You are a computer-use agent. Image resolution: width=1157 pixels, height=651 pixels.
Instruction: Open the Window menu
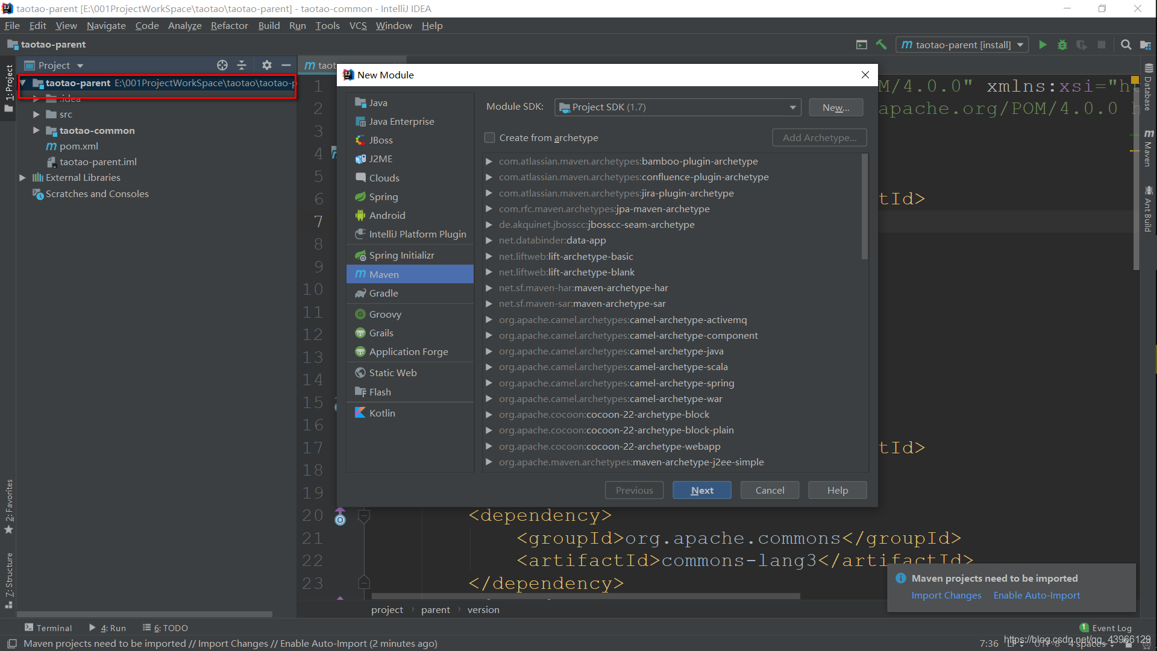click(x=394, y=25)
